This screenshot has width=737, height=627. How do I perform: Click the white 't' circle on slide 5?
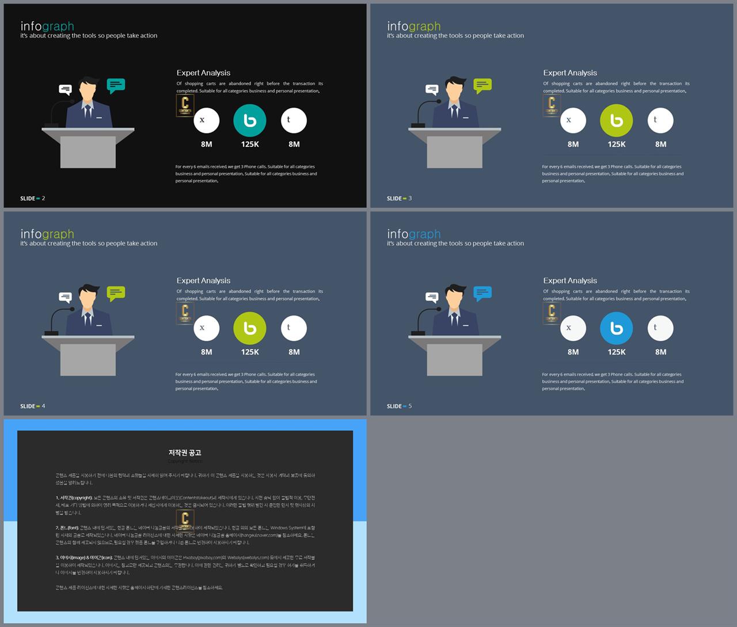pos(660,328)
